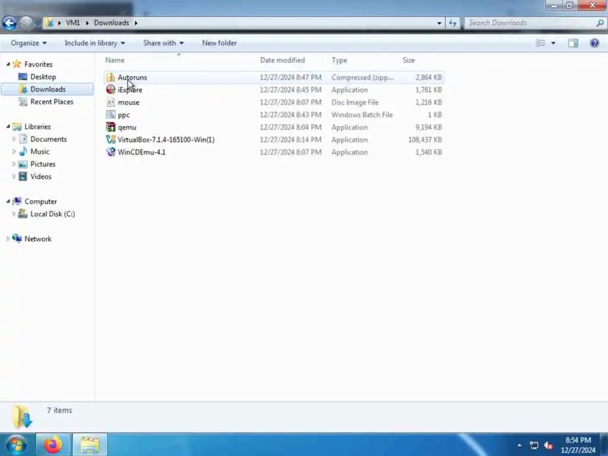
Task: Click the Forward navigation arrow button
Action: tap(26, 23)
